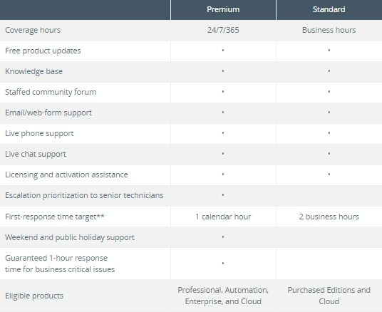This screenshot has height=312, width=382.
Task: Click the Email/web-form support label
Action: [x=48, y=113]
